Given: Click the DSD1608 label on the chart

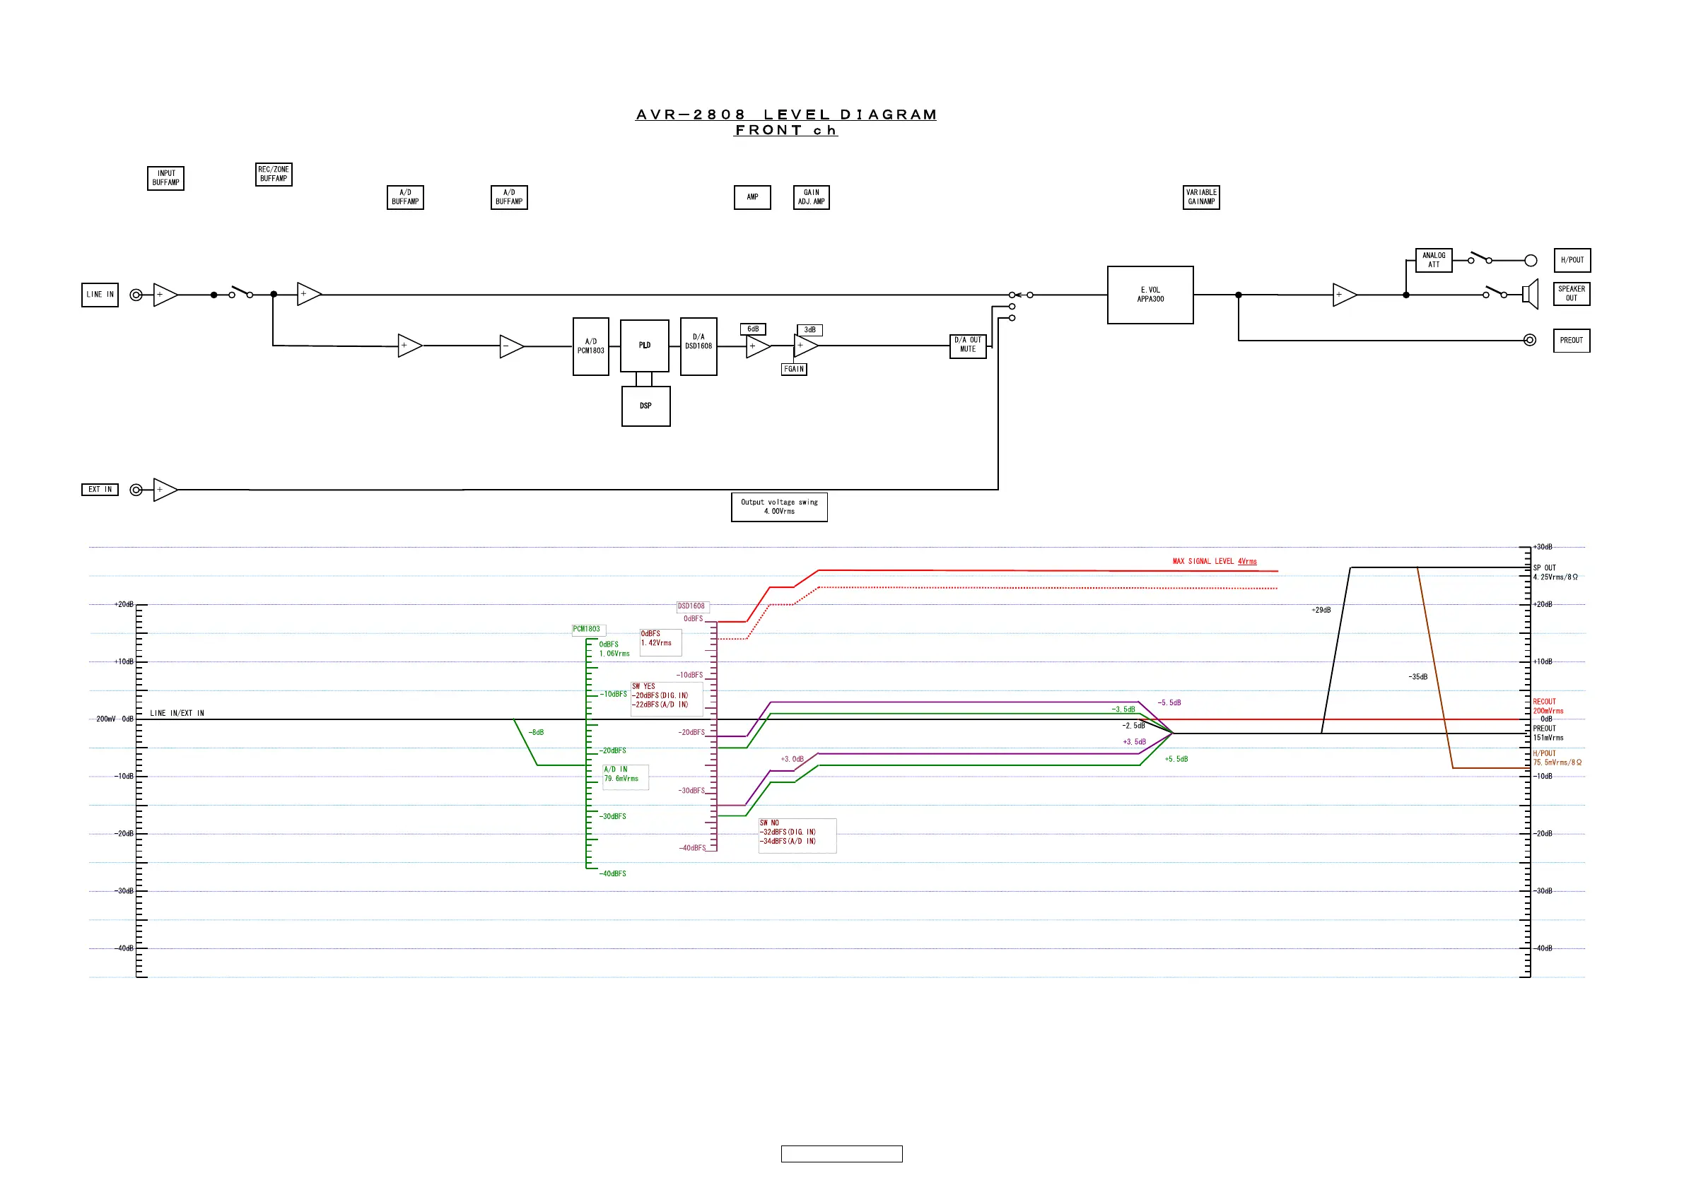Looking at the screenshot, I should click(x=692, y=607).
